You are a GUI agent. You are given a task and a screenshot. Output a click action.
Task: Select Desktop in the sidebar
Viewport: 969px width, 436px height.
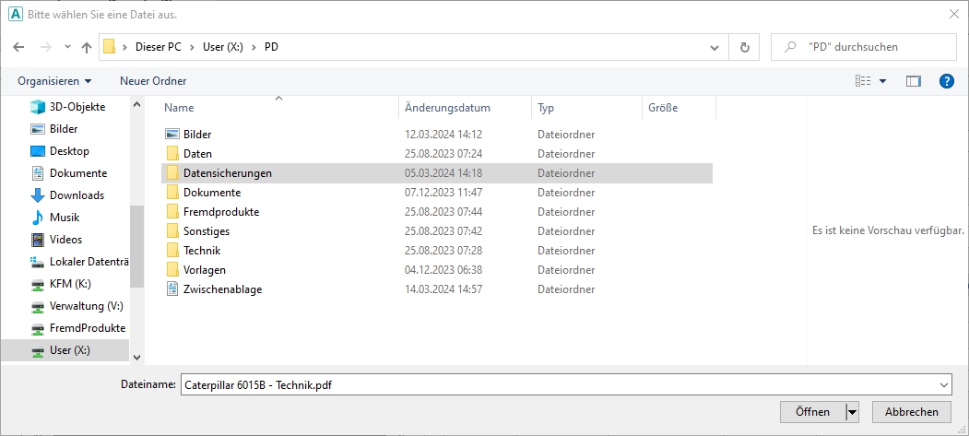tap(69, 151)
